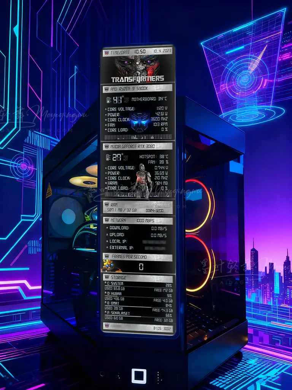Select the emblem icon next to RAM

(107, 205)
